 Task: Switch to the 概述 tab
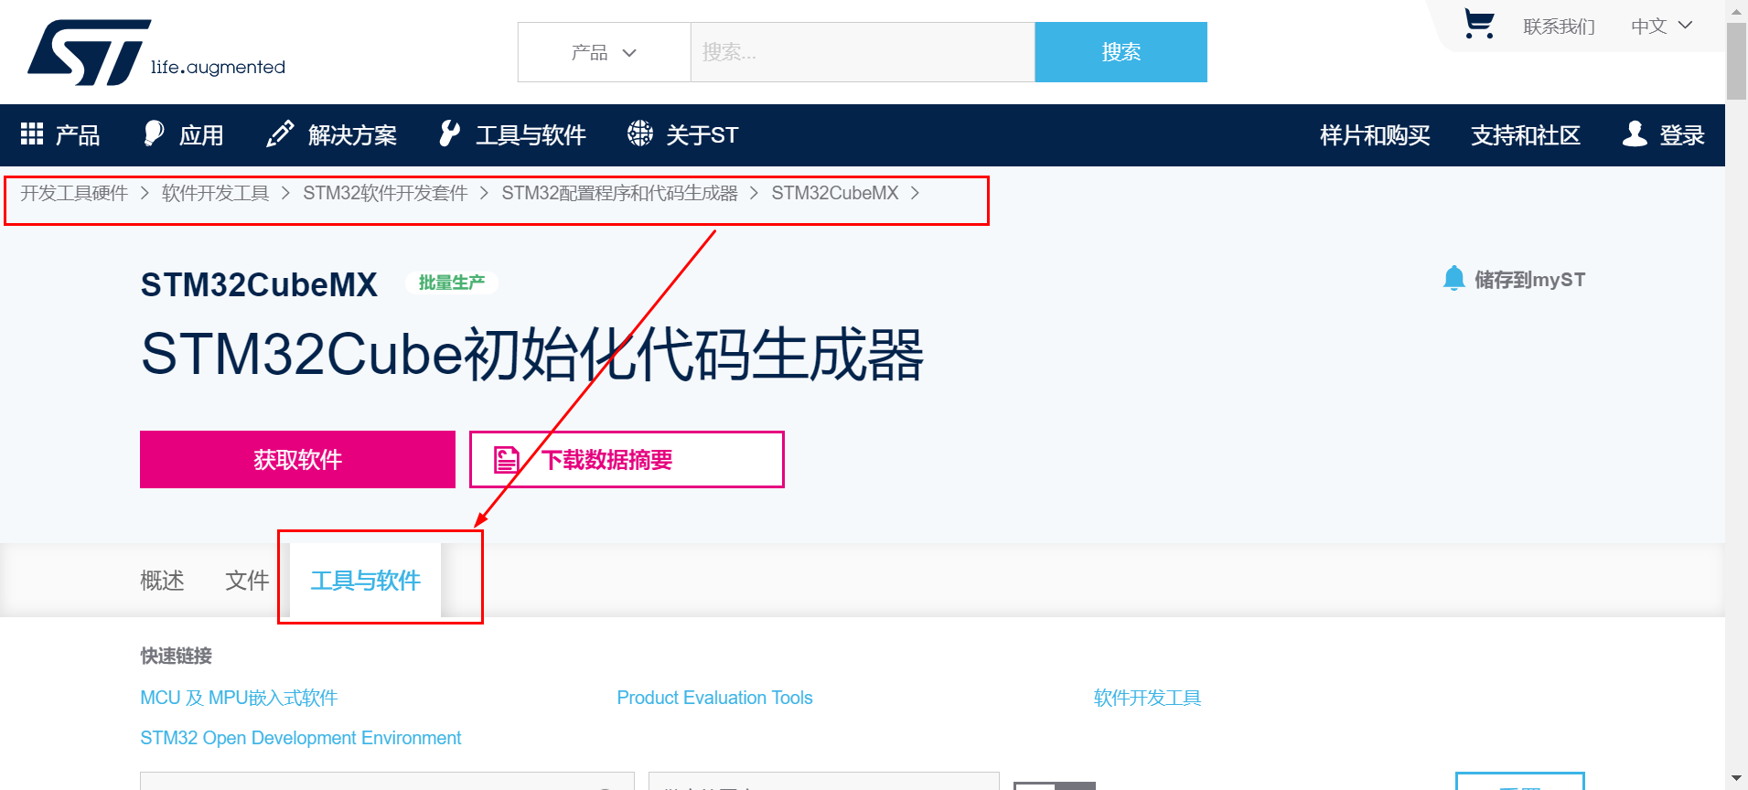[162, 581]
